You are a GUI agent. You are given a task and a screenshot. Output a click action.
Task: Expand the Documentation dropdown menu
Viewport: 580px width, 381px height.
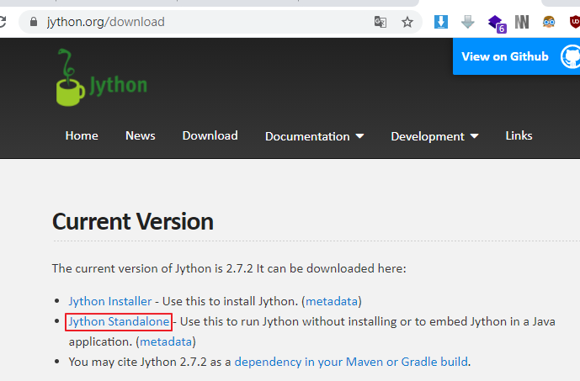pos(314,136)
